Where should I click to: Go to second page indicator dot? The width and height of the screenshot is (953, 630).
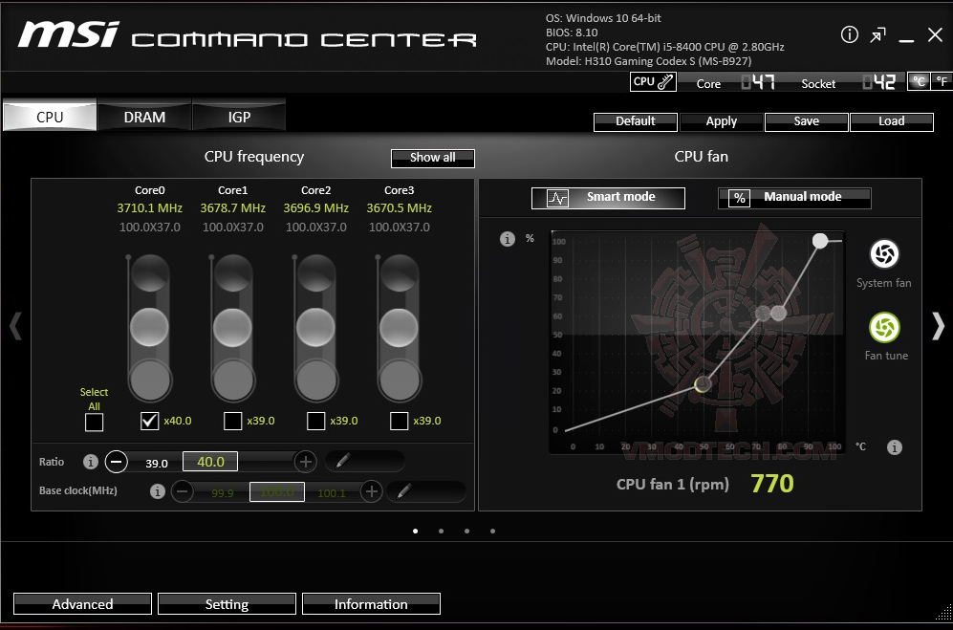(x=442, y=532)
